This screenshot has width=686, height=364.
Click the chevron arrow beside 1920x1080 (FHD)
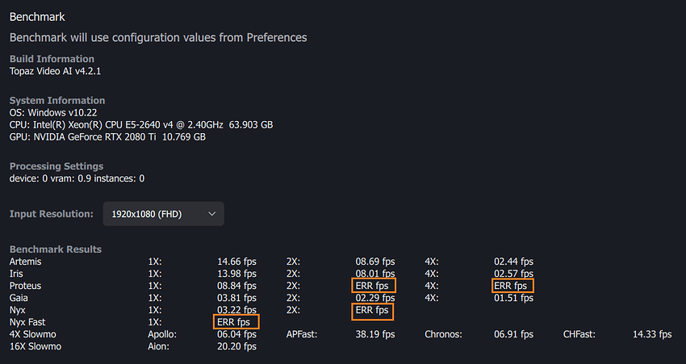(212, 214)
